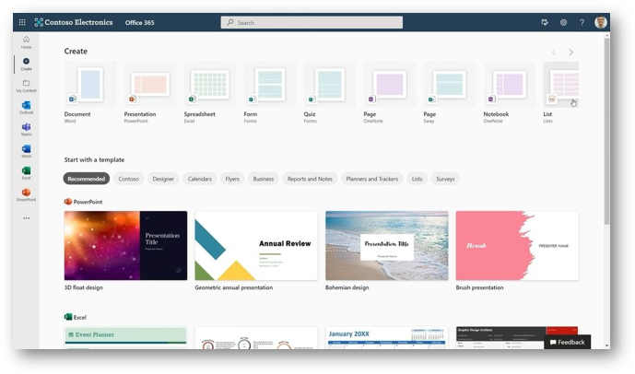Create a new Forms Quiz

330,93
